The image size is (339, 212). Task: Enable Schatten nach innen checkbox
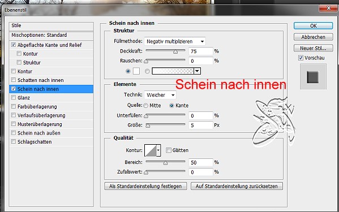tap(14, 80)
